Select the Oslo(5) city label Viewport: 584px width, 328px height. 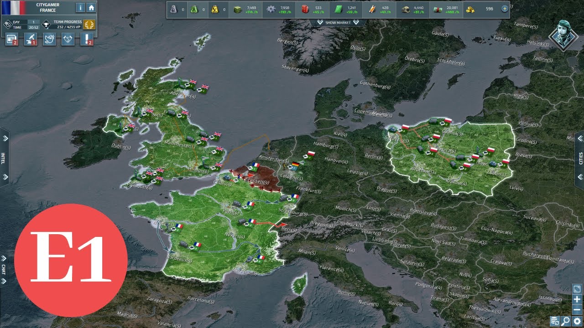358,47
